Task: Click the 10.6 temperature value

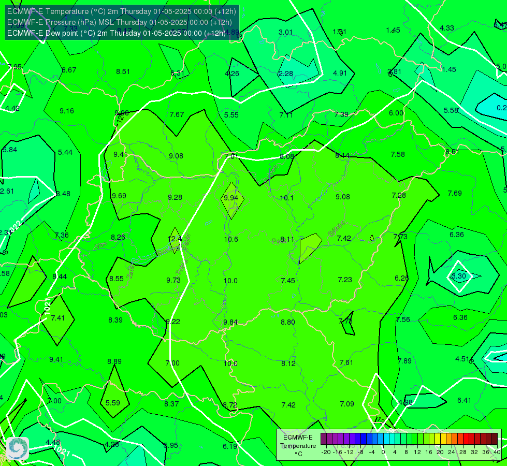Action: (231, 239)
